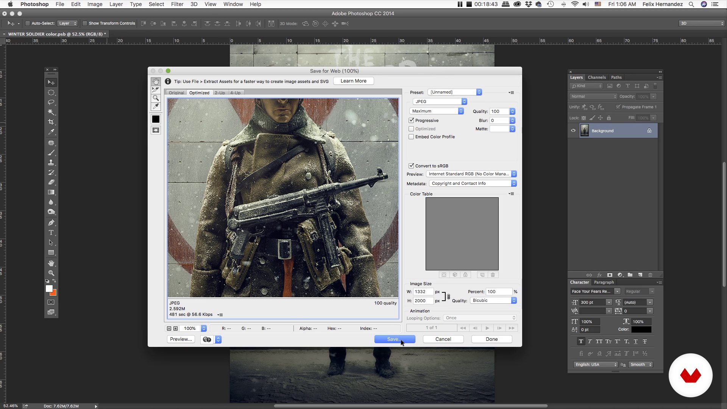
Task: Click the Save button
Action: click(395, 339)
